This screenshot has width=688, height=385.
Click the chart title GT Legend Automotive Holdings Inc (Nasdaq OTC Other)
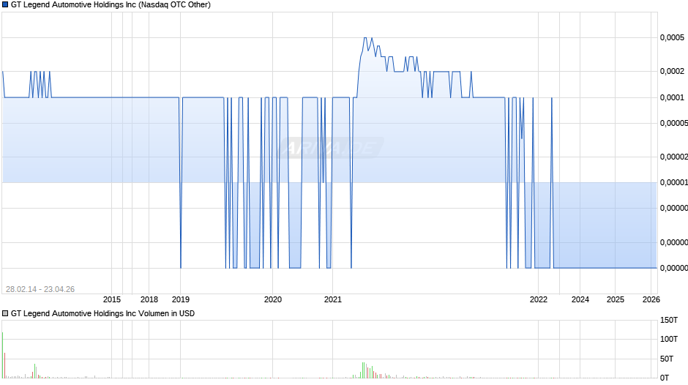click(x=111, y=5)
